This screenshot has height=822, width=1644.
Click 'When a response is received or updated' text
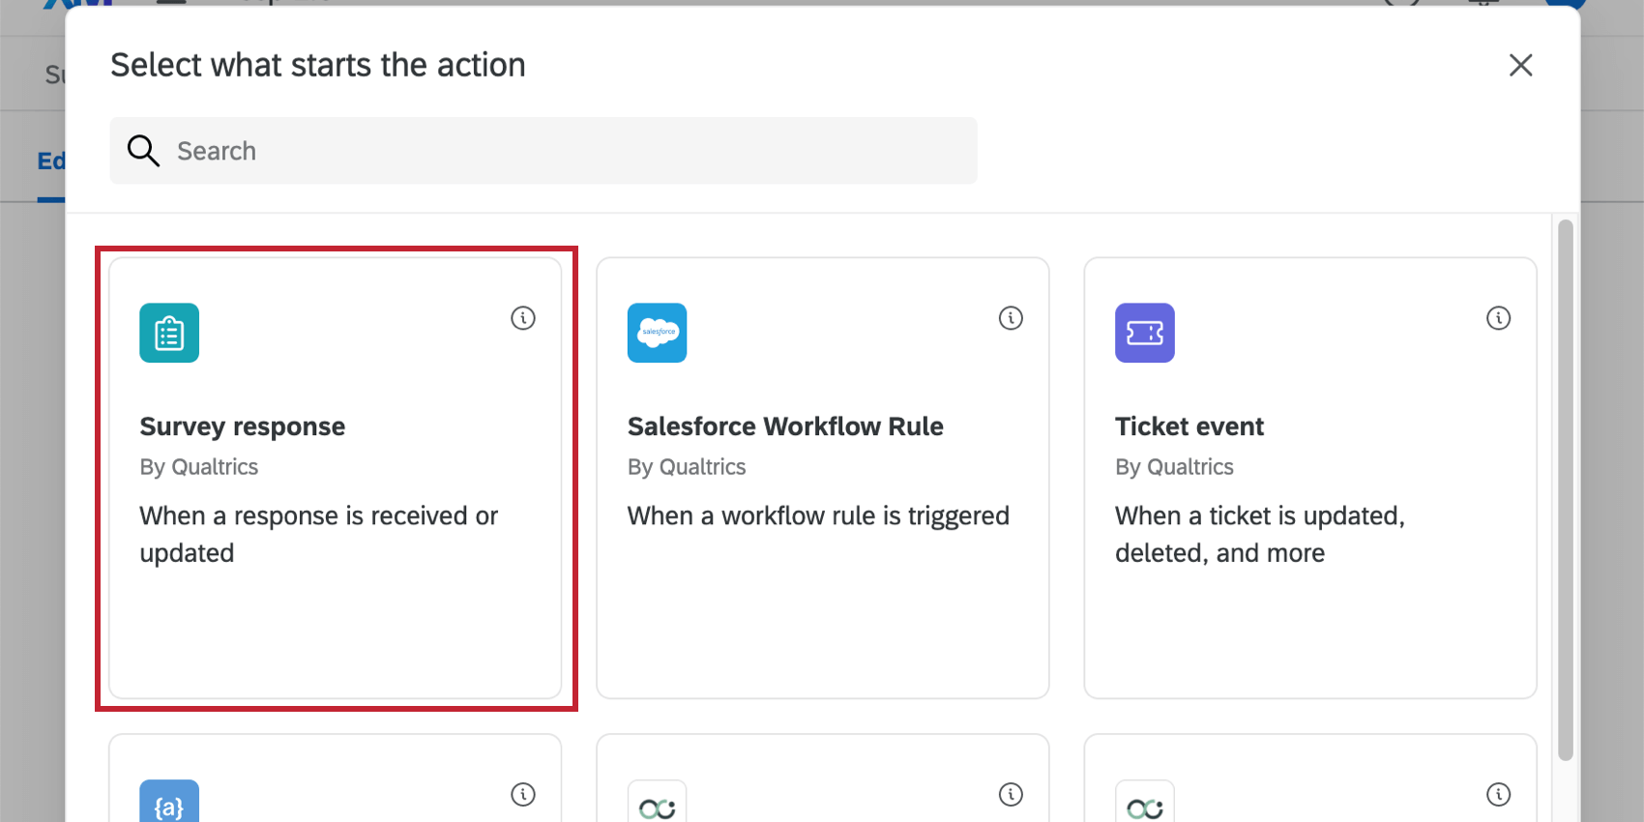(x=319, y=535)
